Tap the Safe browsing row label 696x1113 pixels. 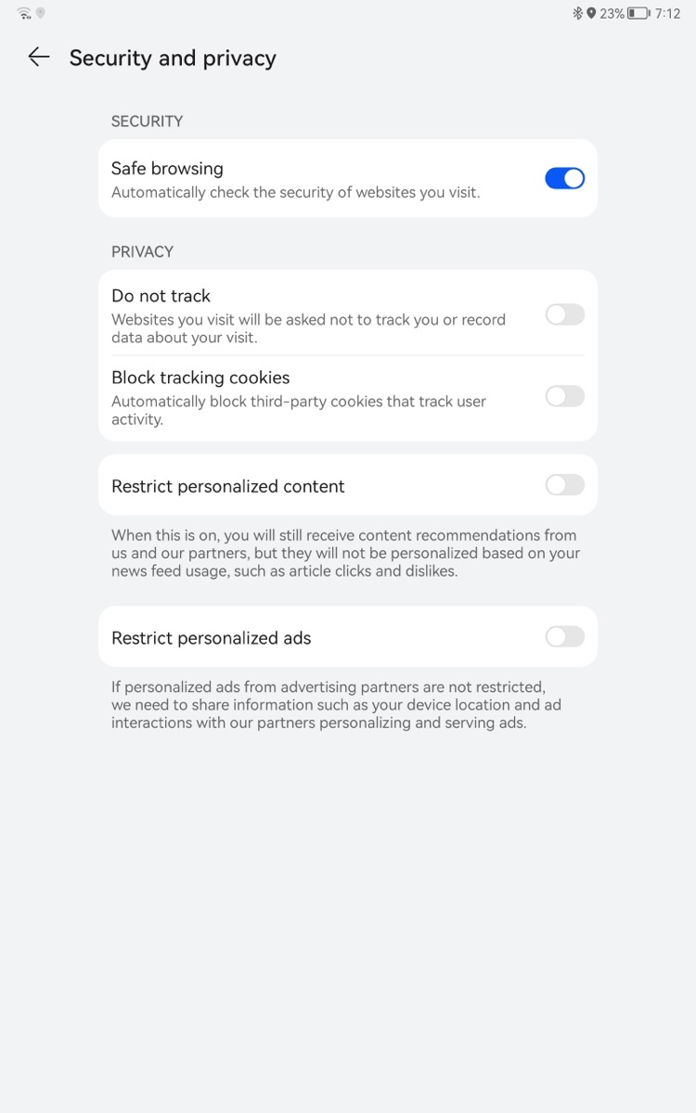[x=167, y=168]
